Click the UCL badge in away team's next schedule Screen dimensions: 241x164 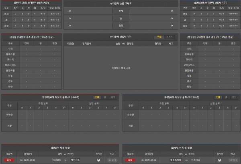[x=130, y=160]
